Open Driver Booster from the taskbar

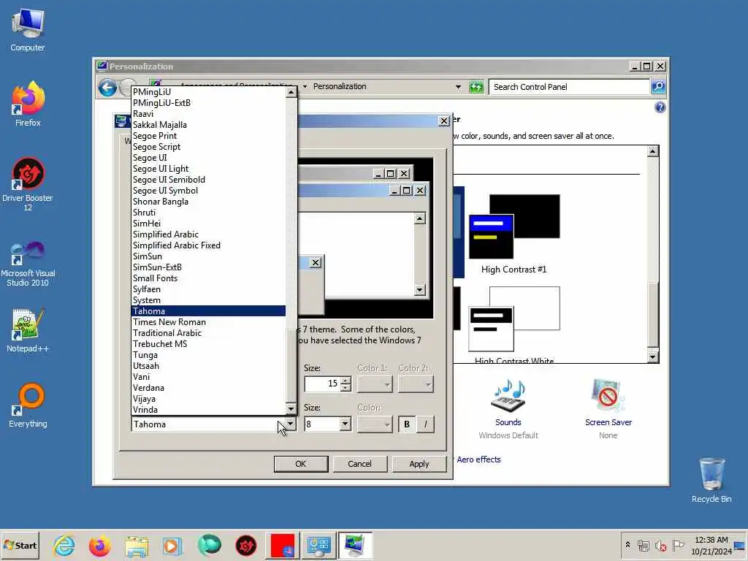coord(245,546)
